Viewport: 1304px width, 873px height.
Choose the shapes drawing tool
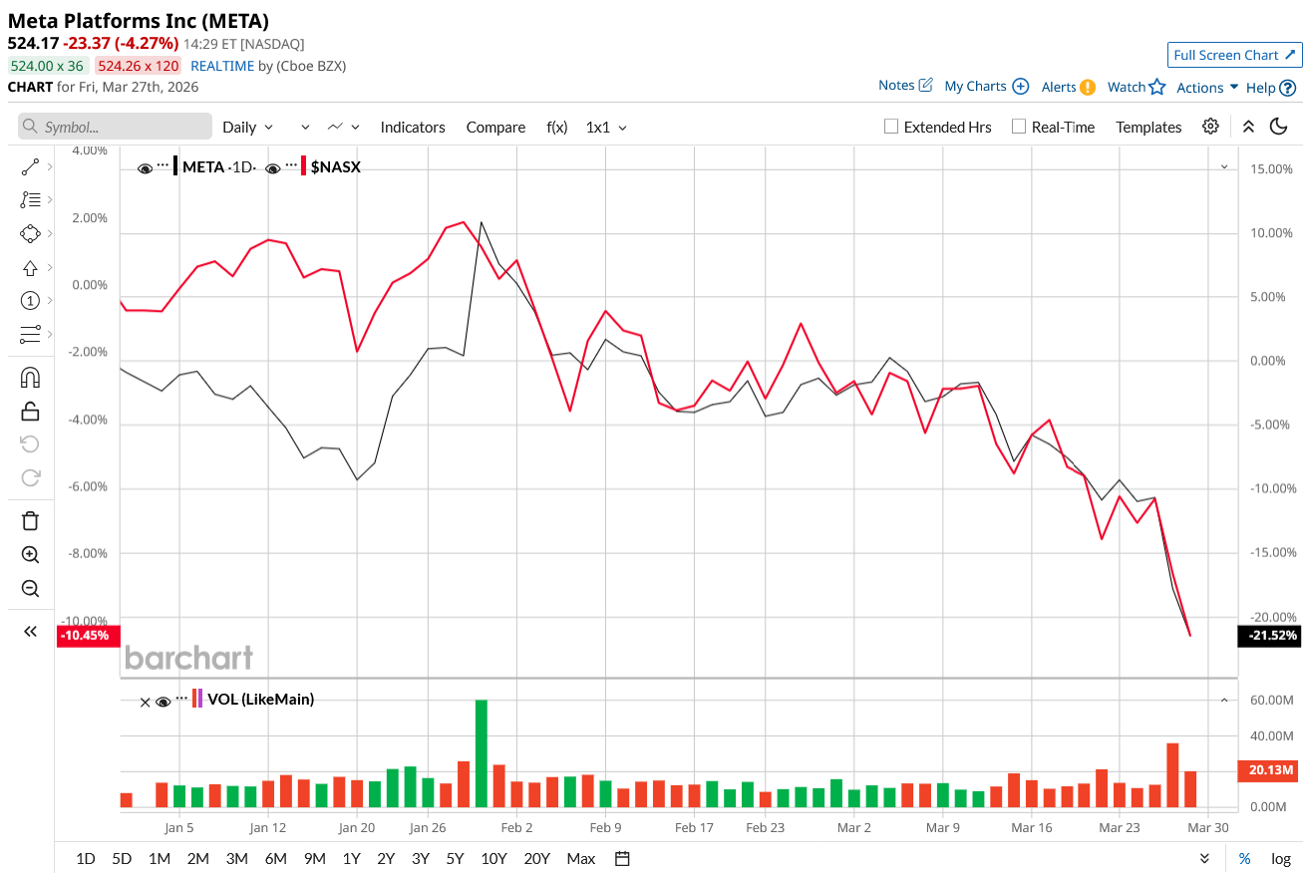point(30,233)
